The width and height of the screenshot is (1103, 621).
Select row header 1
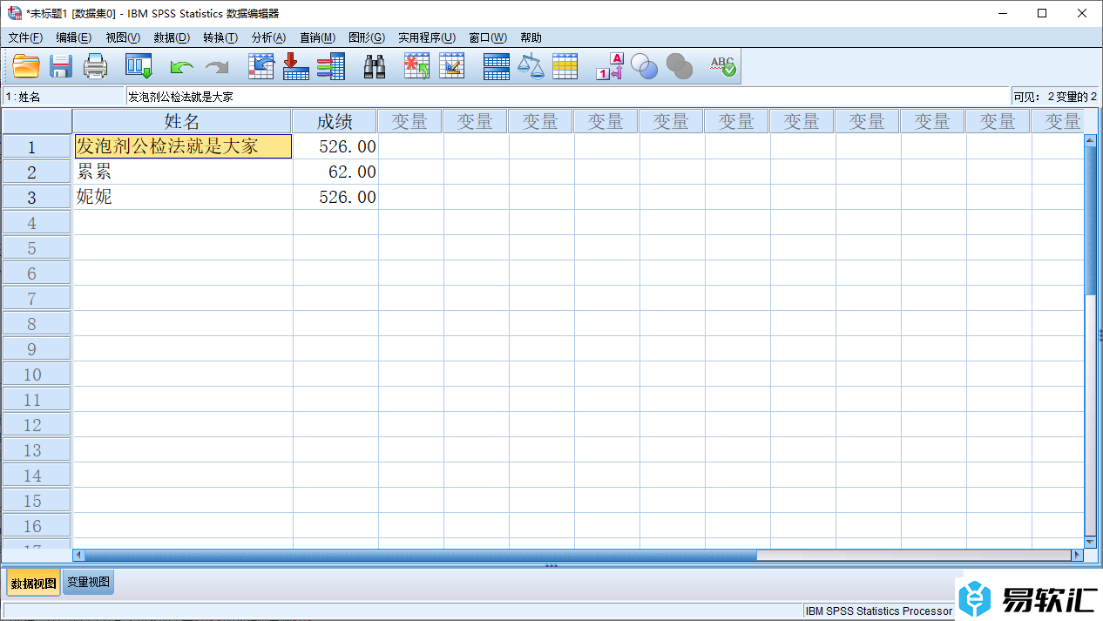coord(37,146)
